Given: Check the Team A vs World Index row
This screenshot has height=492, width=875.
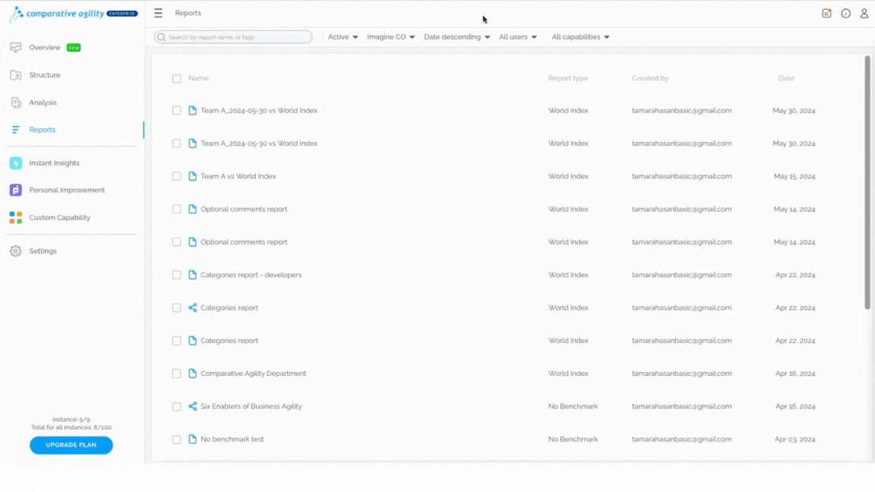Looking at the screenshot, I should tap(176, 176).
